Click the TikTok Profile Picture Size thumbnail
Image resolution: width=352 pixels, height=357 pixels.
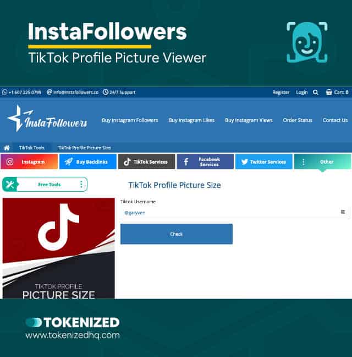tap(59, 248)
